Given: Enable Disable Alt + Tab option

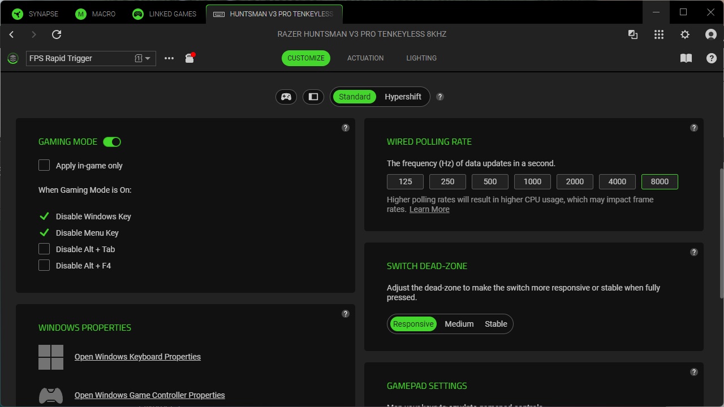Looking at the screenshot, I should click(x=44, y=249).
